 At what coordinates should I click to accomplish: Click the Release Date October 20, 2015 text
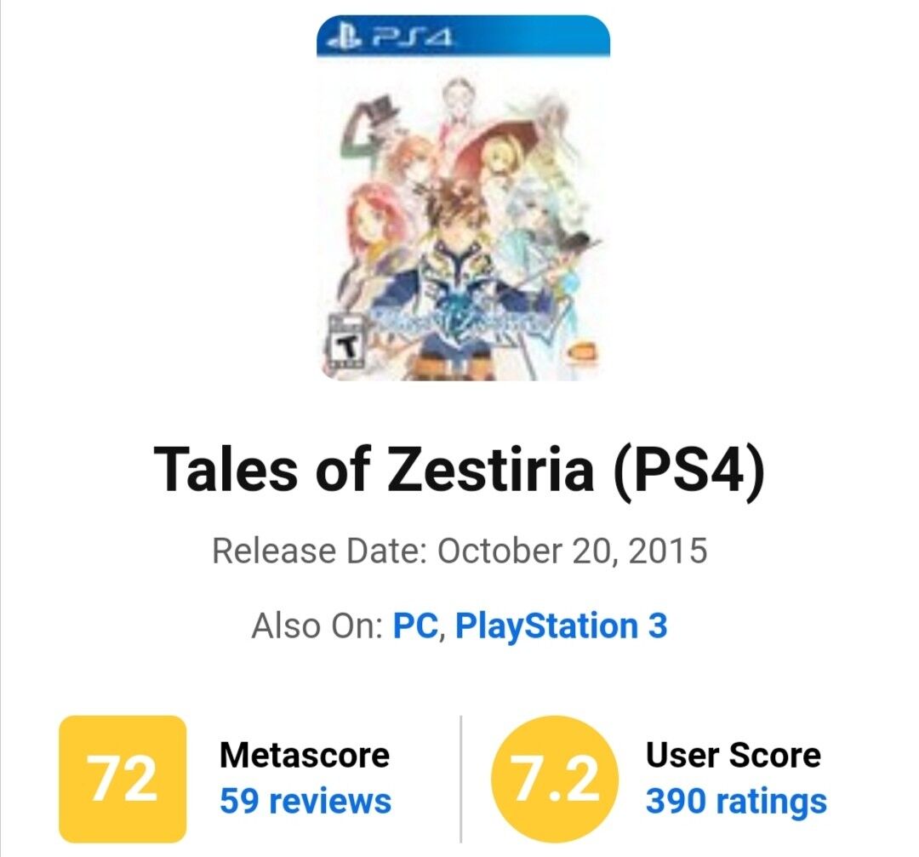[459, 551]
